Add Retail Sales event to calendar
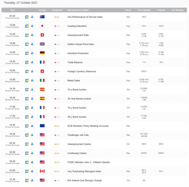The image size is (189, 187). 27,80
